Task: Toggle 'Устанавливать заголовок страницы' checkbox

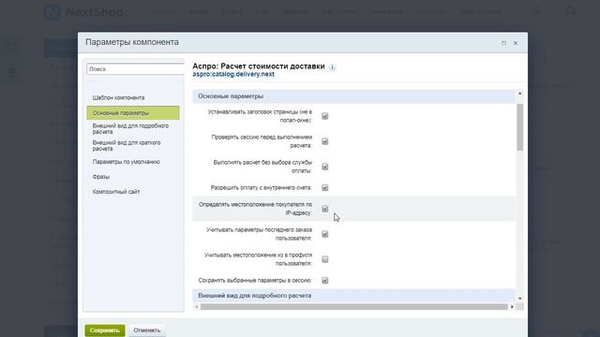Action: coord(325,116)
